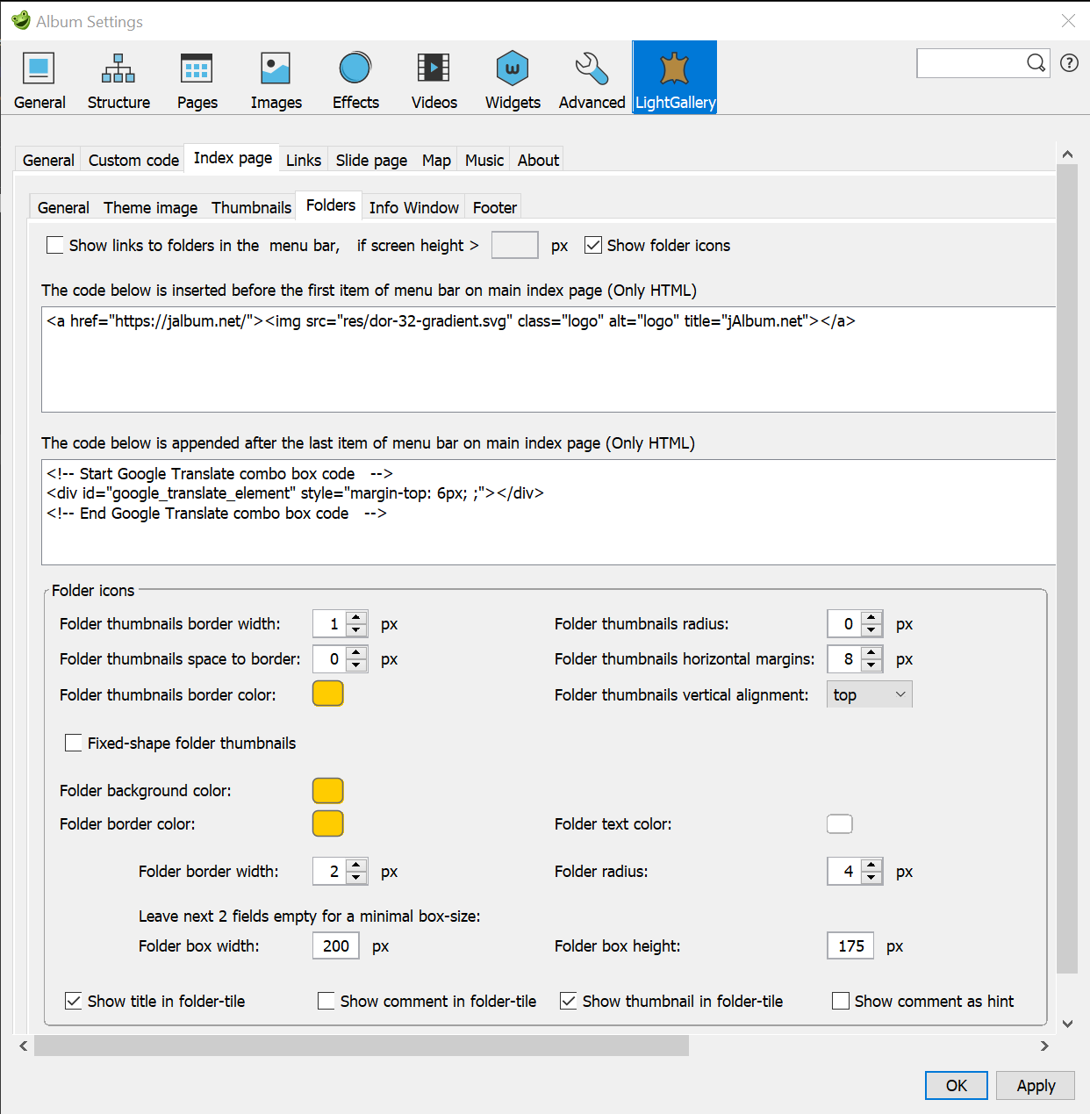
Task: Open the help question mark icon
Action: tap(1068, 62)
